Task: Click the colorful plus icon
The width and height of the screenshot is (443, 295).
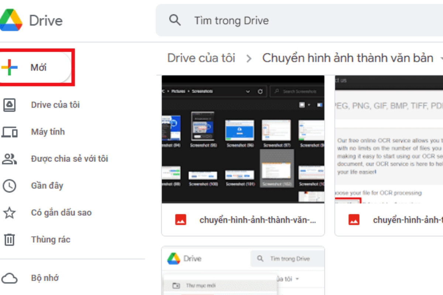Action: click(x=9, y=68)
